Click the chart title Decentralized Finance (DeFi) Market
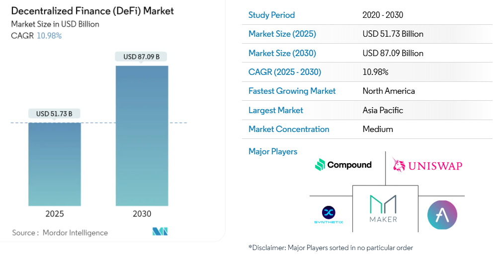Image resolution: width=495 pixels, height=260 pixels. (92, 11)
